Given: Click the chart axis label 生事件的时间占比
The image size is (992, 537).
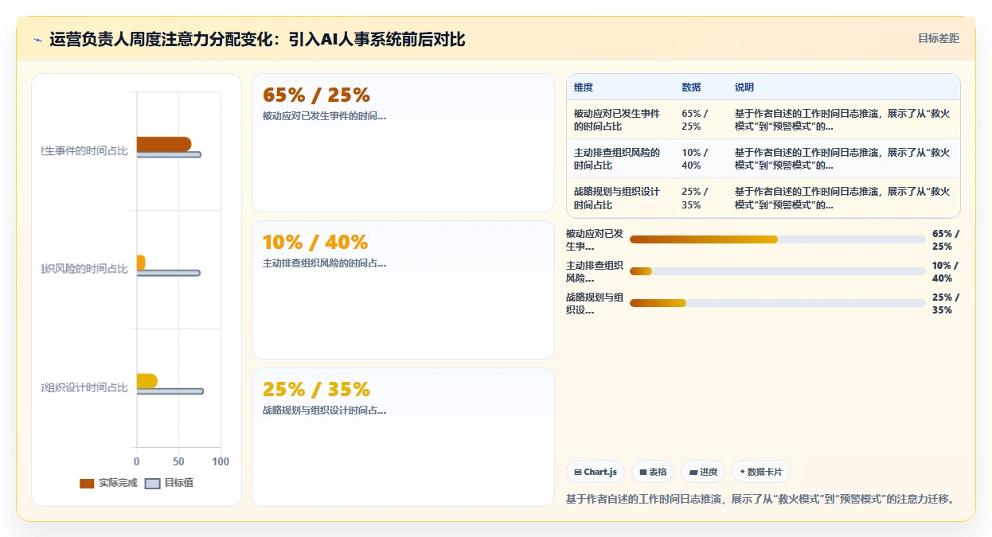Looking at the screenshot, I should 84,150.
